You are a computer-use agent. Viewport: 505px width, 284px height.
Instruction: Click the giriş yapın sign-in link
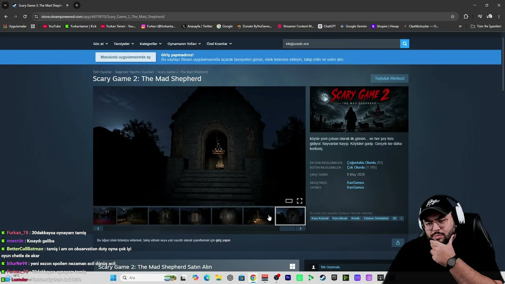pyautogui.click(x=223, y=240)
